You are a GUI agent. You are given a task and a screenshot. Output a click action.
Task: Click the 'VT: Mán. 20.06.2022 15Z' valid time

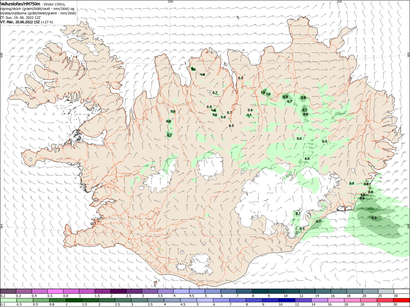click(x=20, y=22)
